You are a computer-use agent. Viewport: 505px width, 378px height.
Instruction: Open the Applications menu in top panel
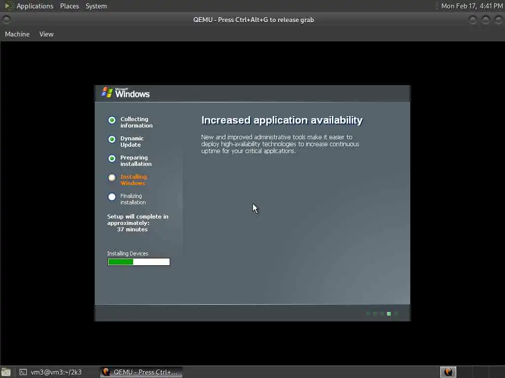coord(35,6)
